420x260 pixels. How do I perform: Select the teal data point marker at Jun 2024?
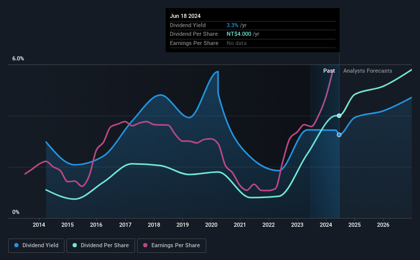pyautogui.click(x=339, y=116)
